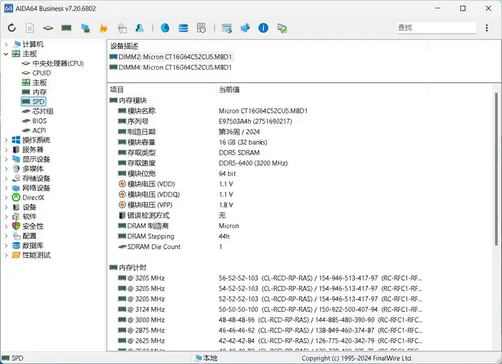The height and width of the screenshot is (364, 502).
Task: Click the remote connection monitor icon
Action: click(282, 28)
